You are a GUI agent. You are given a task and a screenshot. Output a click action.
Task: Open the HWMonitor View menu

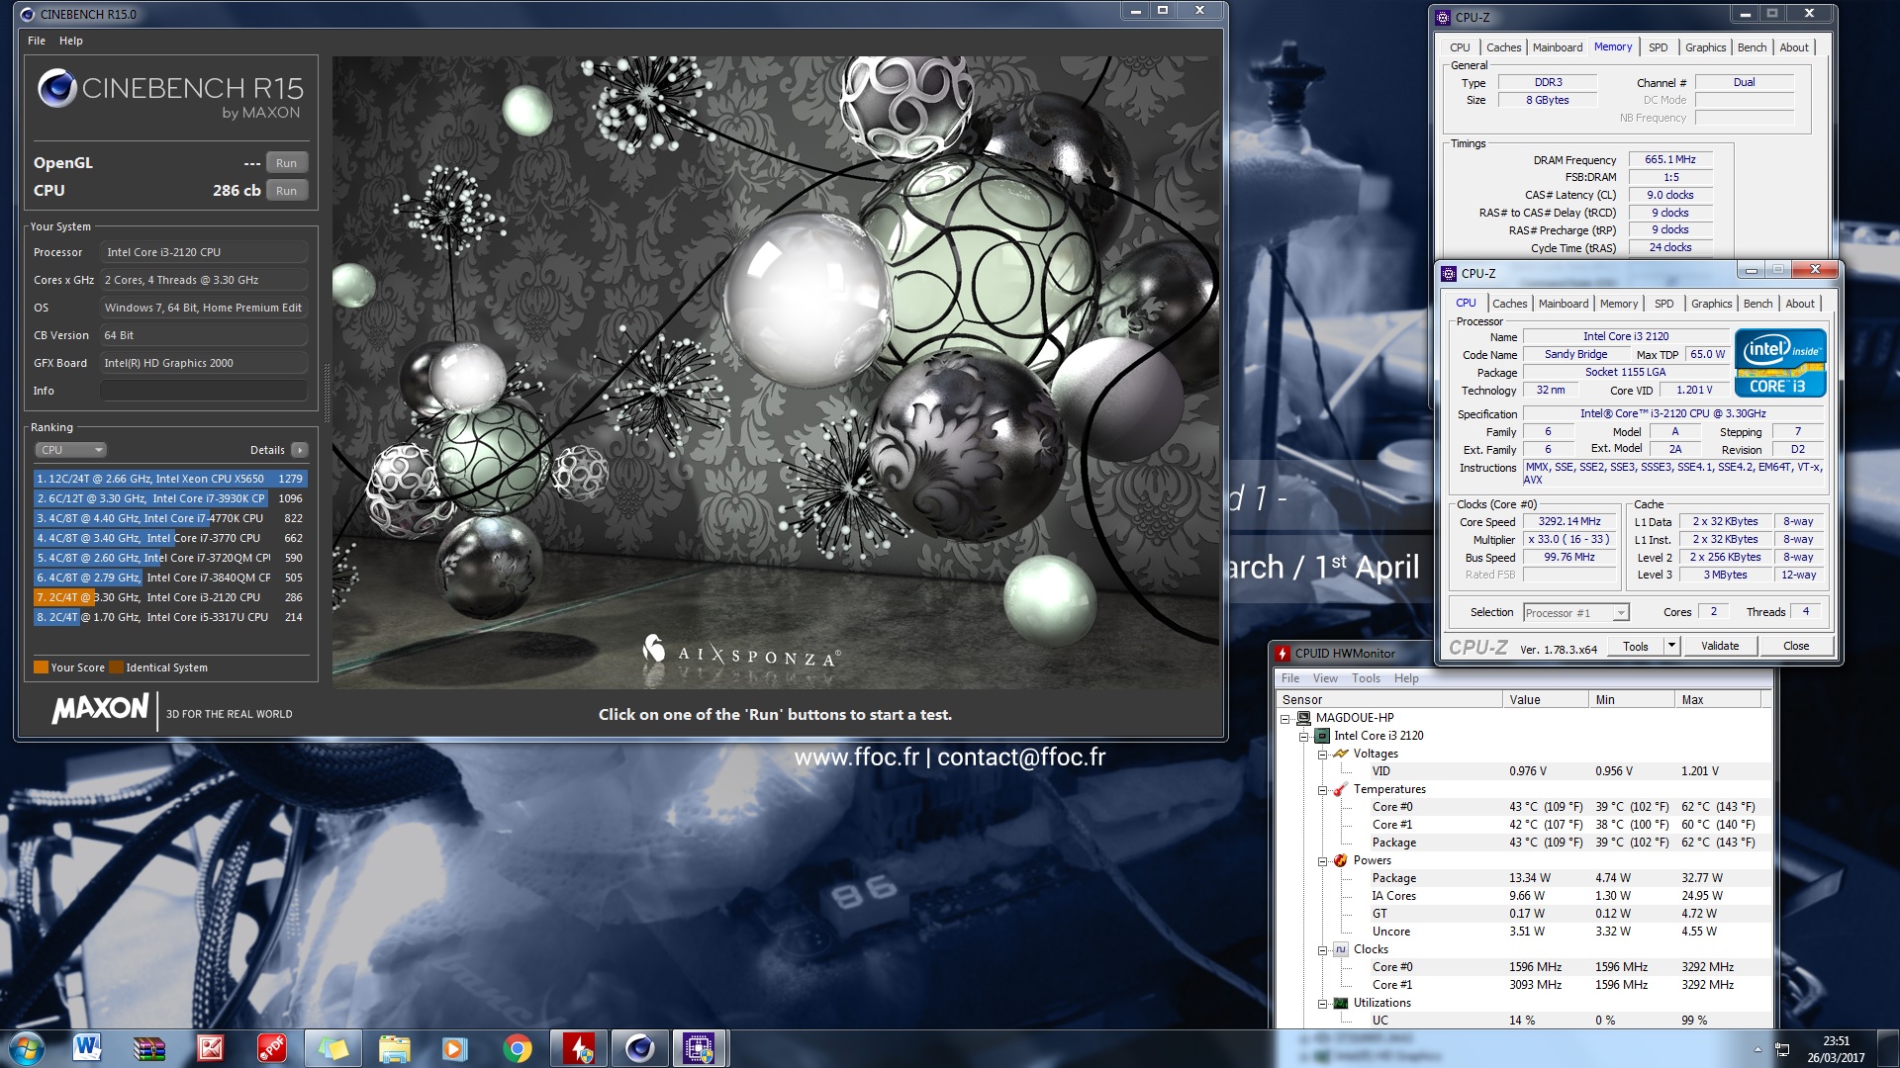[1325, 678]
